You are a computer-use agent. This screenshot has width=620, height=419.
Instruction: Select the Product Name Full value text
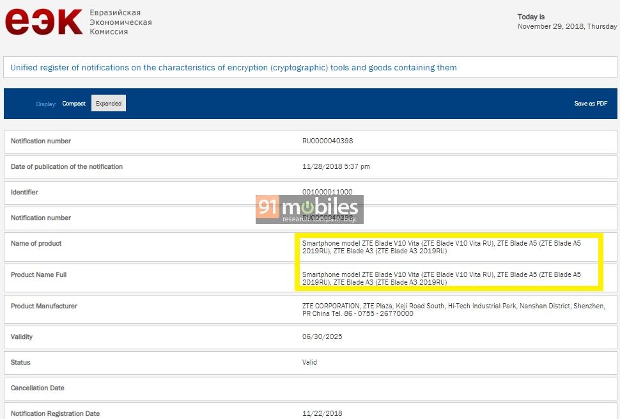click(x=441, y=278)
